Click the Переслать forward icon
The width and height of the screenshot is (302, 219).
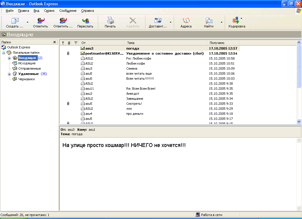(85, 21)
